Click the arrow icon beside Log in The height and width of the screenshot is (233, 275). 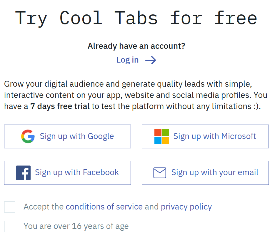[151, 60]
